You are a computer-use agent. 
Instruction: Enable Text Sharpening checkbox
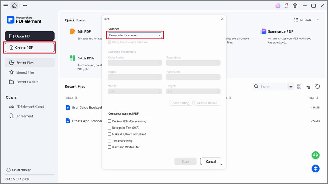[109, 140]
